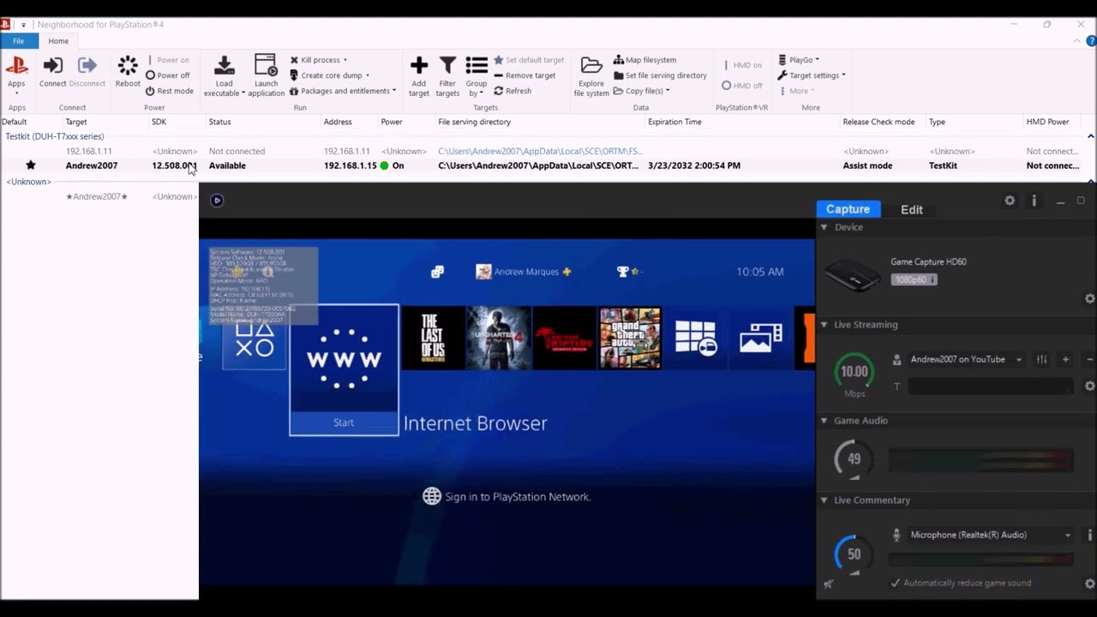Open Device section settings gear
1097x617 pixels.
click(x=1090, y=299)
